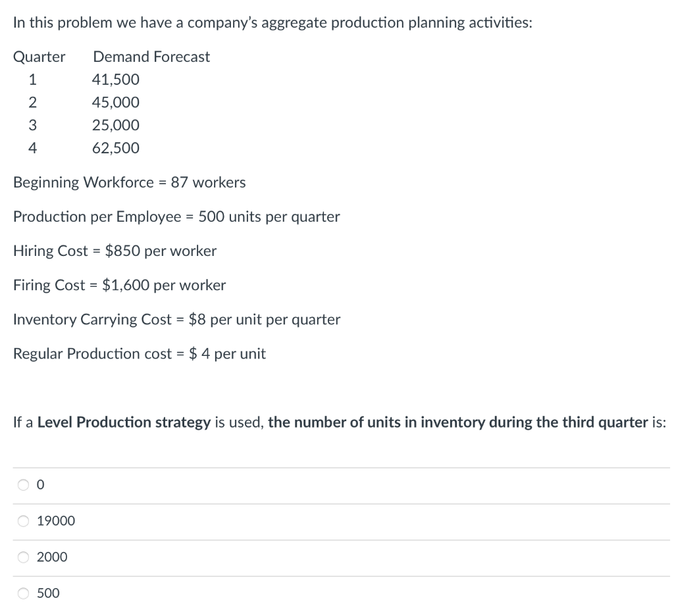The image size is (674, 602).
Task: Select the answer option 500
Action: pos(24,593)
